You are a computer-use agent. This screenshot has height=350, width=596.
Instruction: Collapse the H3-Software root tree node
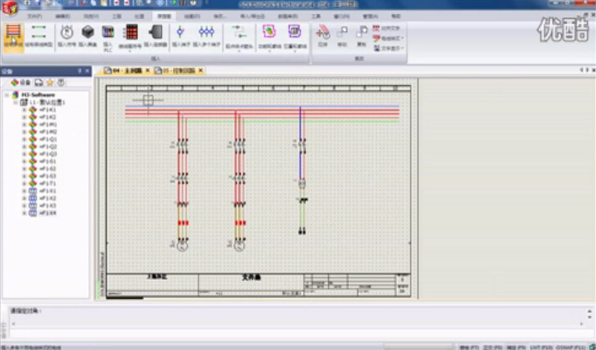pyautogui.click(x=7, y=95)
